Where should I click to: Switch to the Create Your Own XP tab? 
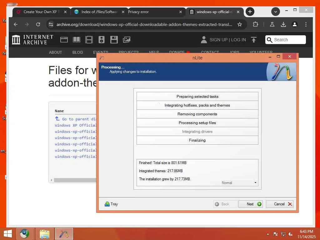(x=40, y=12)
